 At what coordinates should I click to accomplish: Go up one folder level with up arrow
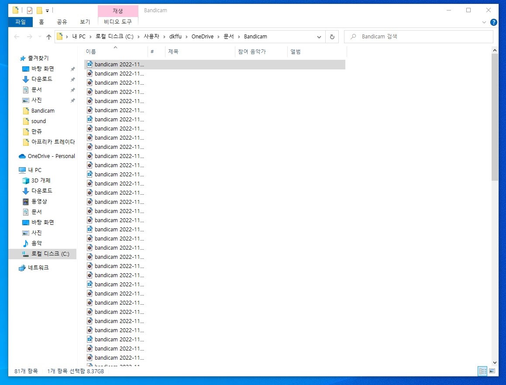coord(49,37)
